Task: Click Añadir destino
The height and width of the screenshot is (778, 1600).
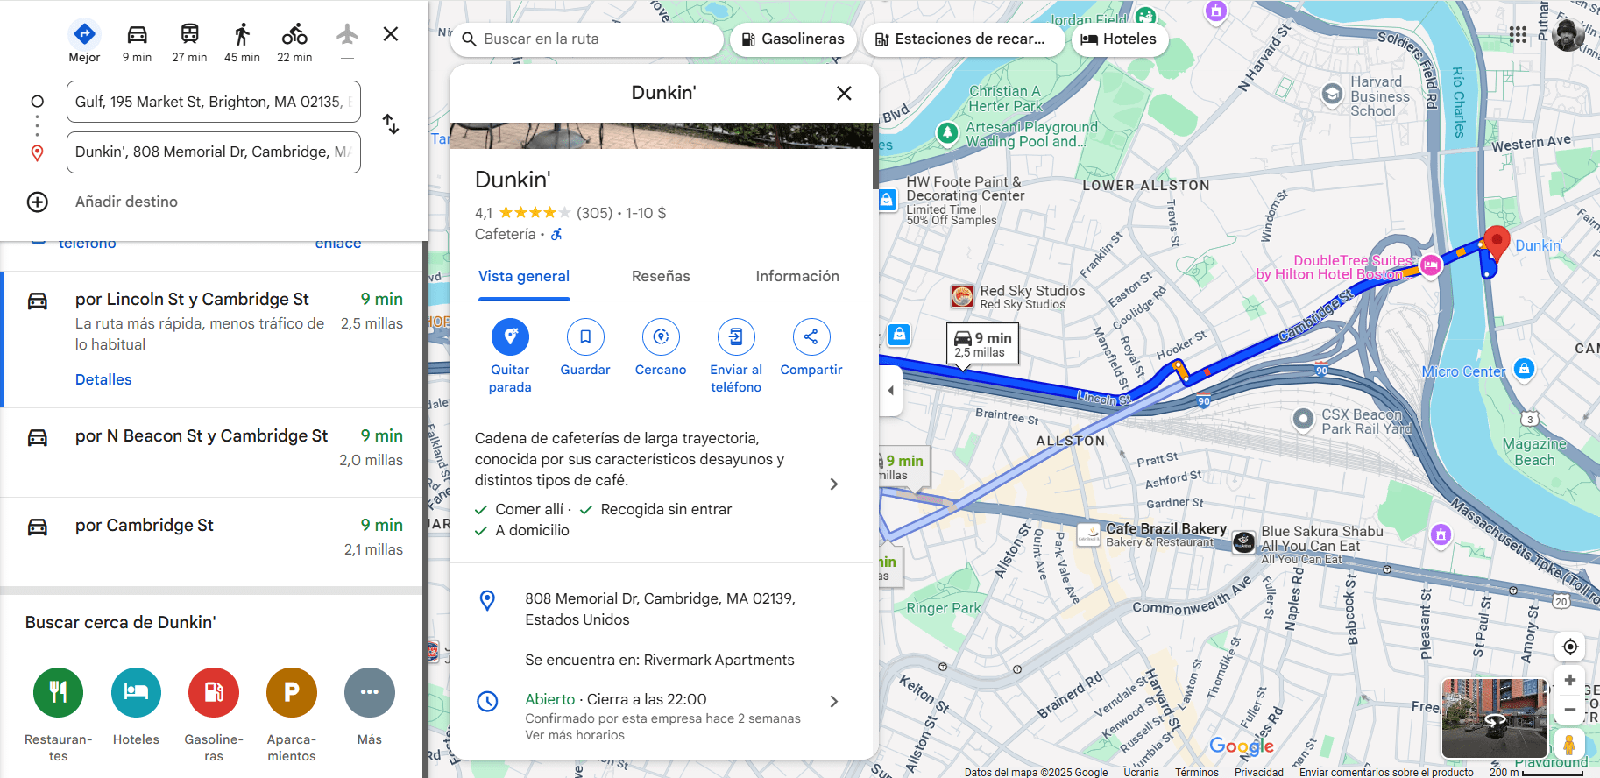Action: 126,202
